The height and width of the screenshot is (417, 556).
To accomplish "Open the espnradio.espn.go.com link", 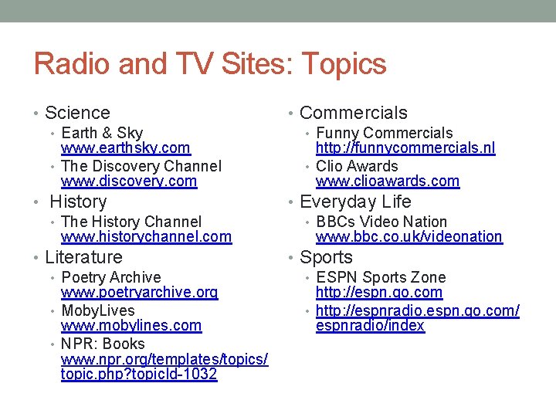I will 418,318.
